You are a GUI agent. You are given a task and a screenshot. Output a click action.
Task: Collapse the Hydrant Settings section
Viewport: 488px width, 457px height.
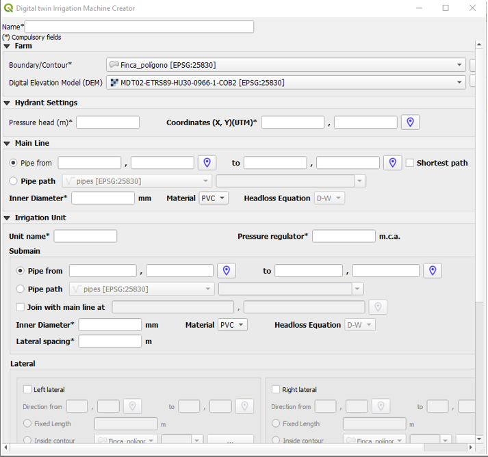click(x=7, y=103)
